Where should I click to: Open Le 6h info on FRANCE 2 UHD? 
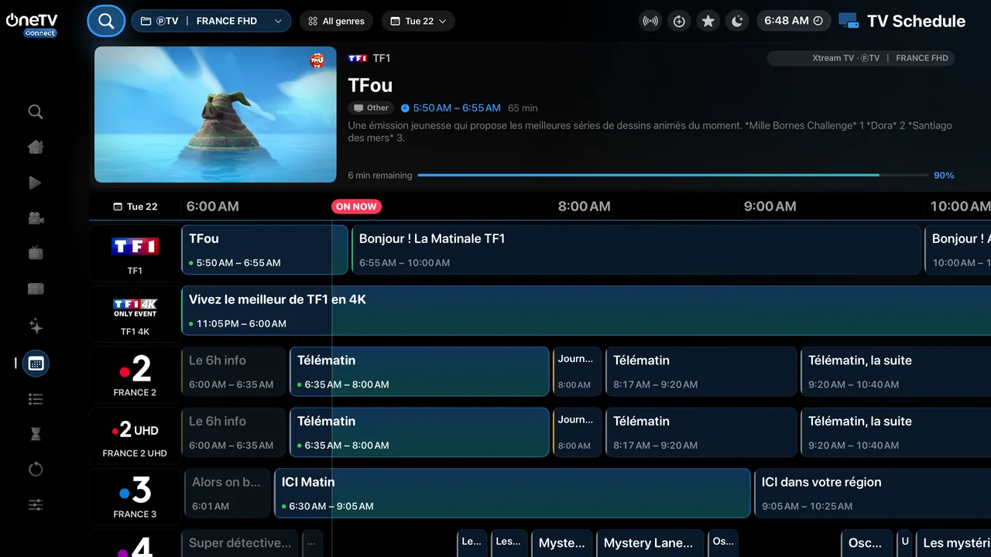pyautogui.click(x=234, y=432)
